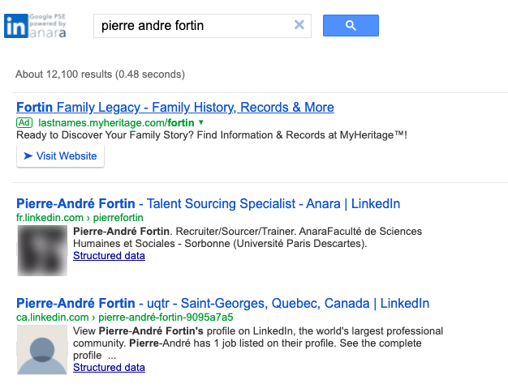Open Structured data link under the uqtr result
Viewport: 508px width, 392px height.
pos(109,368)
